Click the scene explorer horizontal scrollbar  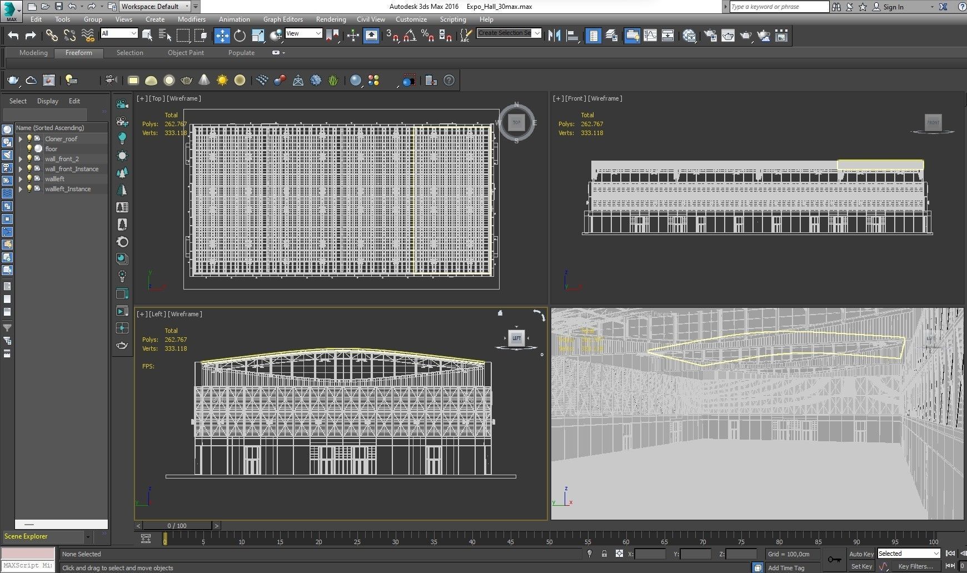(x=61, y=524)
